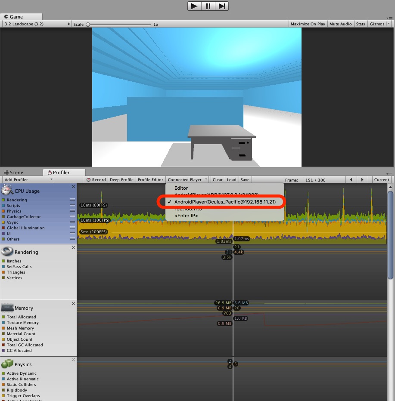395x401 pixels.
Task: Go to previous frame arrow
Action: [351, 180]
